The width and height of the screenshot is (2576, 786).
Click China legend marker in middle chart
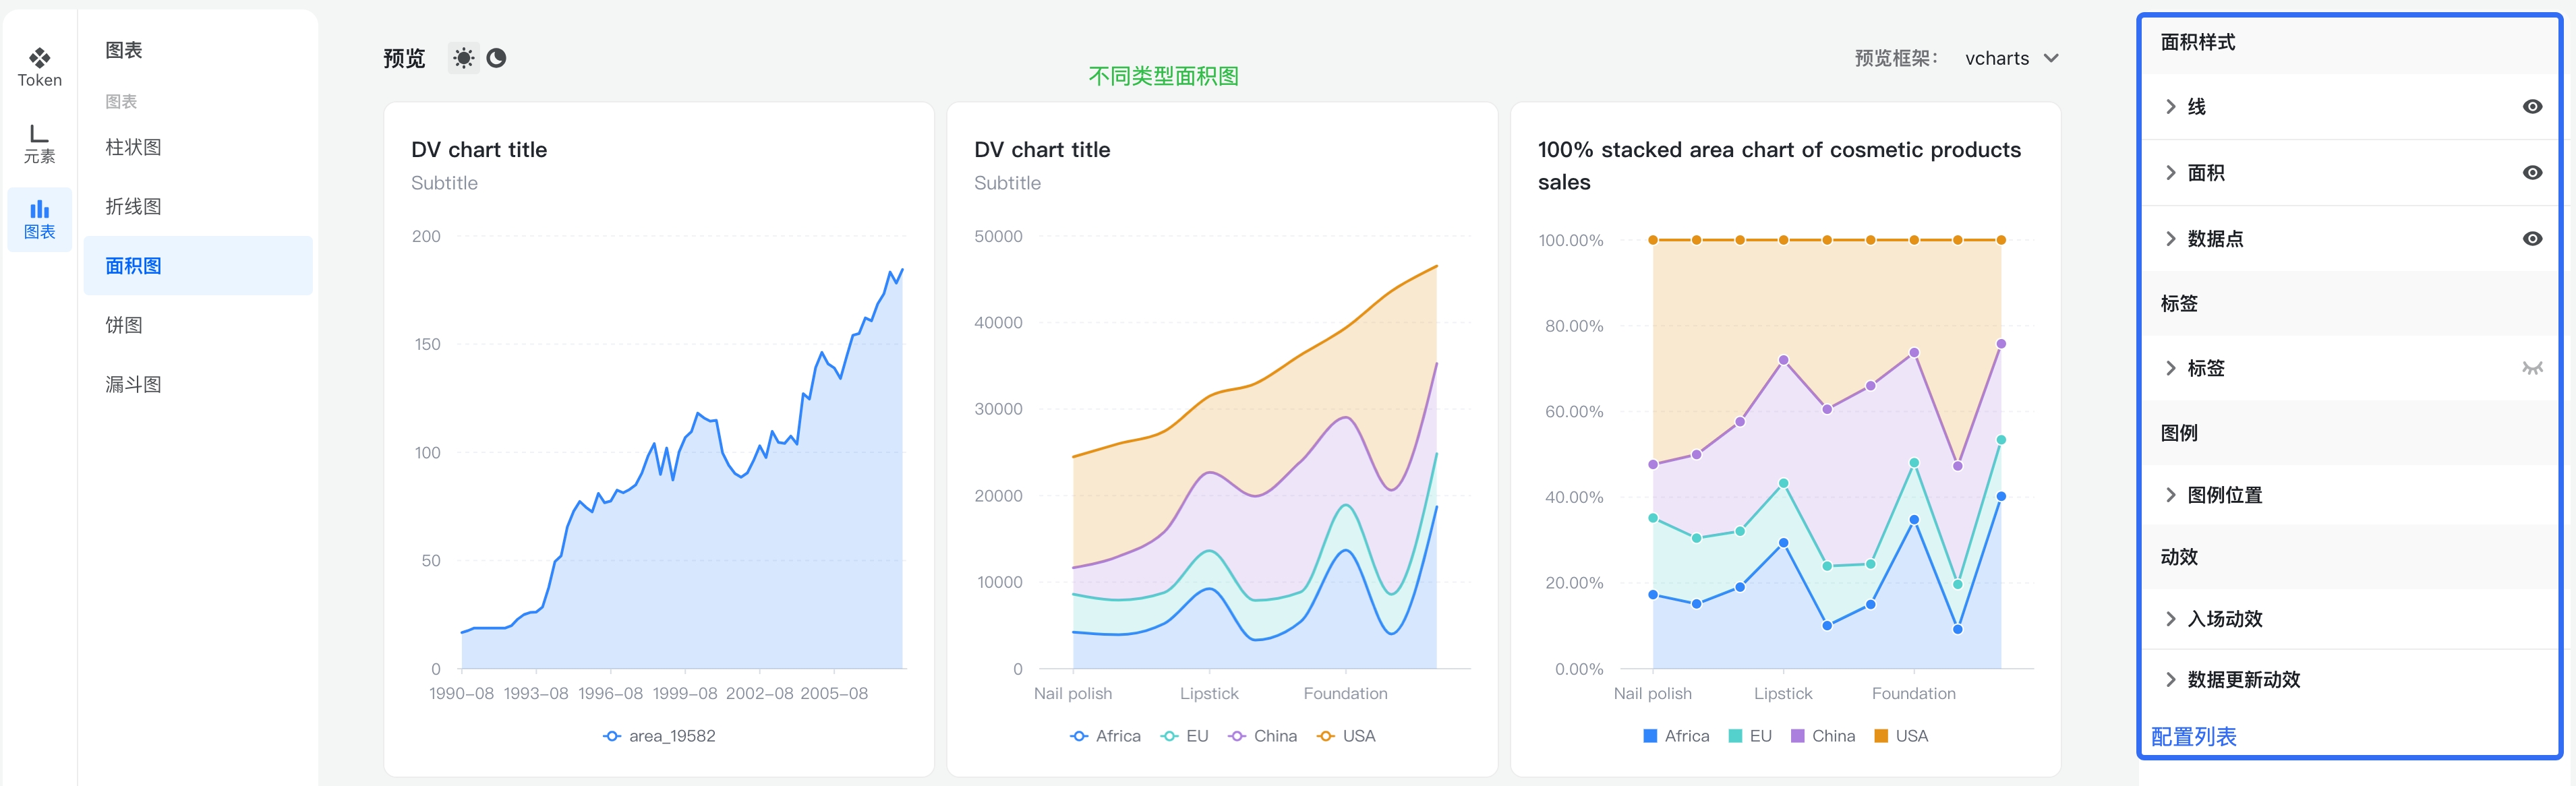click(1237, 736)
